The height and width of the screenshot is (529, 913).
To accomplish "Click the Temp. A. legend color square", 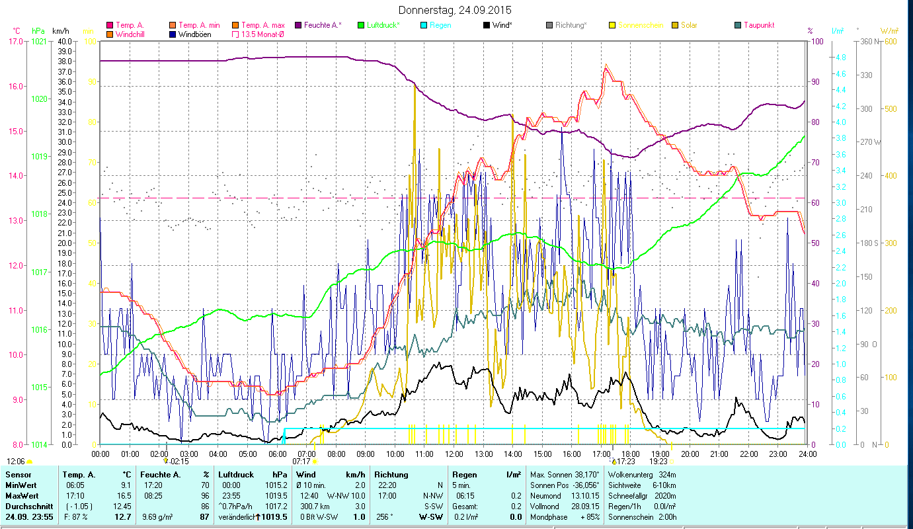I will [x=110, y=25].
